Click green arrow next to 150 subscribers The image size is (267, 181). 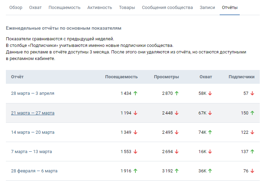[x=252, y=113]
